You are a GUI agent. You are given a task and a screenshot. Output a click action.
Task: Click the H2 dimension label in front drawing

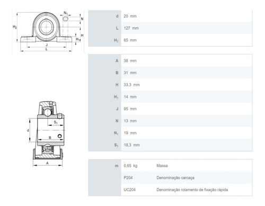pos(15,27)
